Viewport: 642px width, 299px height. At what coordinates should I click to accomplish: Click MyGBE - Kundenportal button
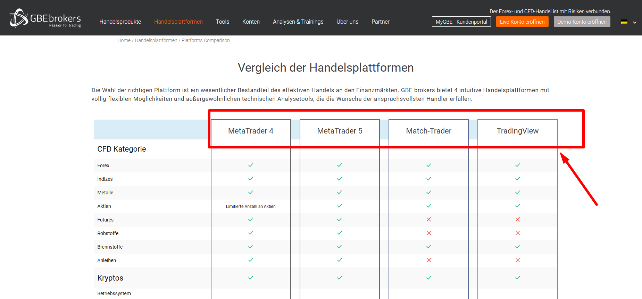[461, 22]
